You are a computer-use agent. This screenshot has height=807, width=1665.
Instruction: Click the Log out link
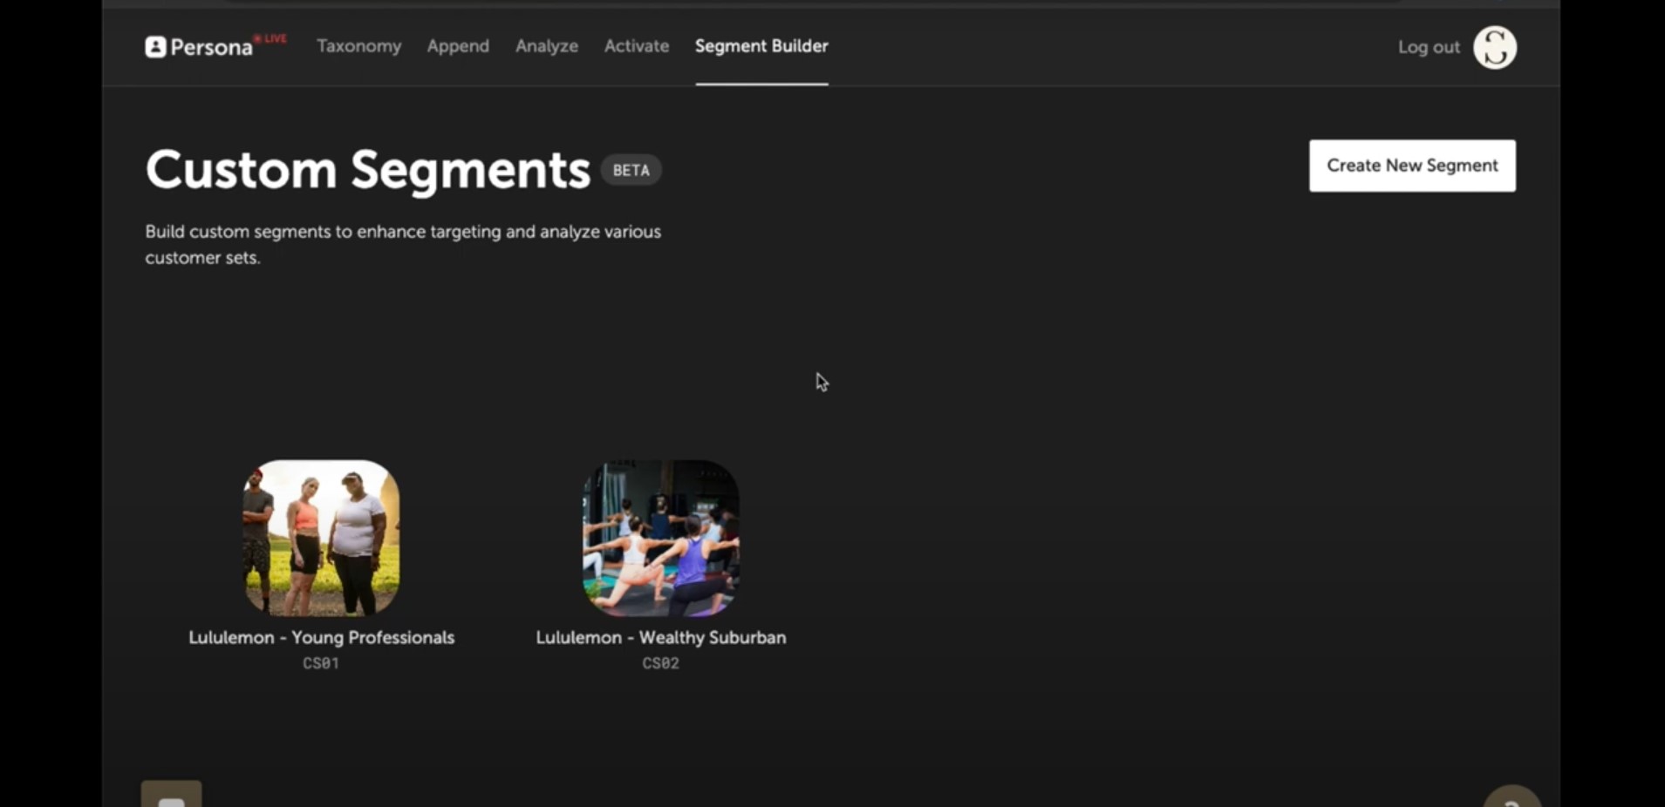point(1429,47)
